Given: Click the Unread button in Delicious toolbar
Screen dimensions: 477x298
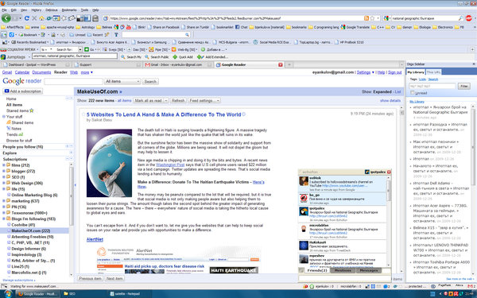Looking at the screenshot, I should (78, 35).
